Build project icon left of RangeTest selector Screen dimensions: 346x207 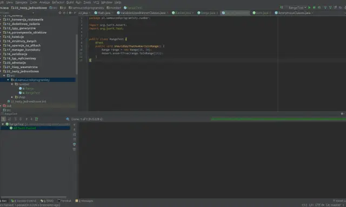(x=282, y=8)
